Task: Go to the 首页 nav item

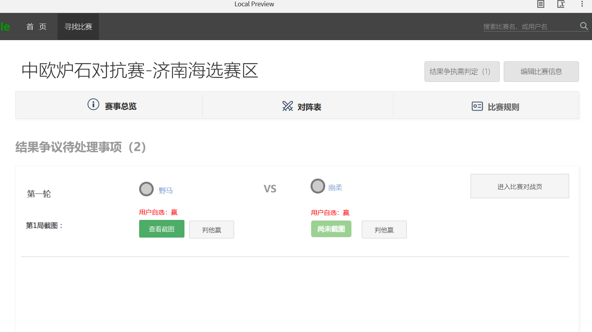Action: click(36, 27)
